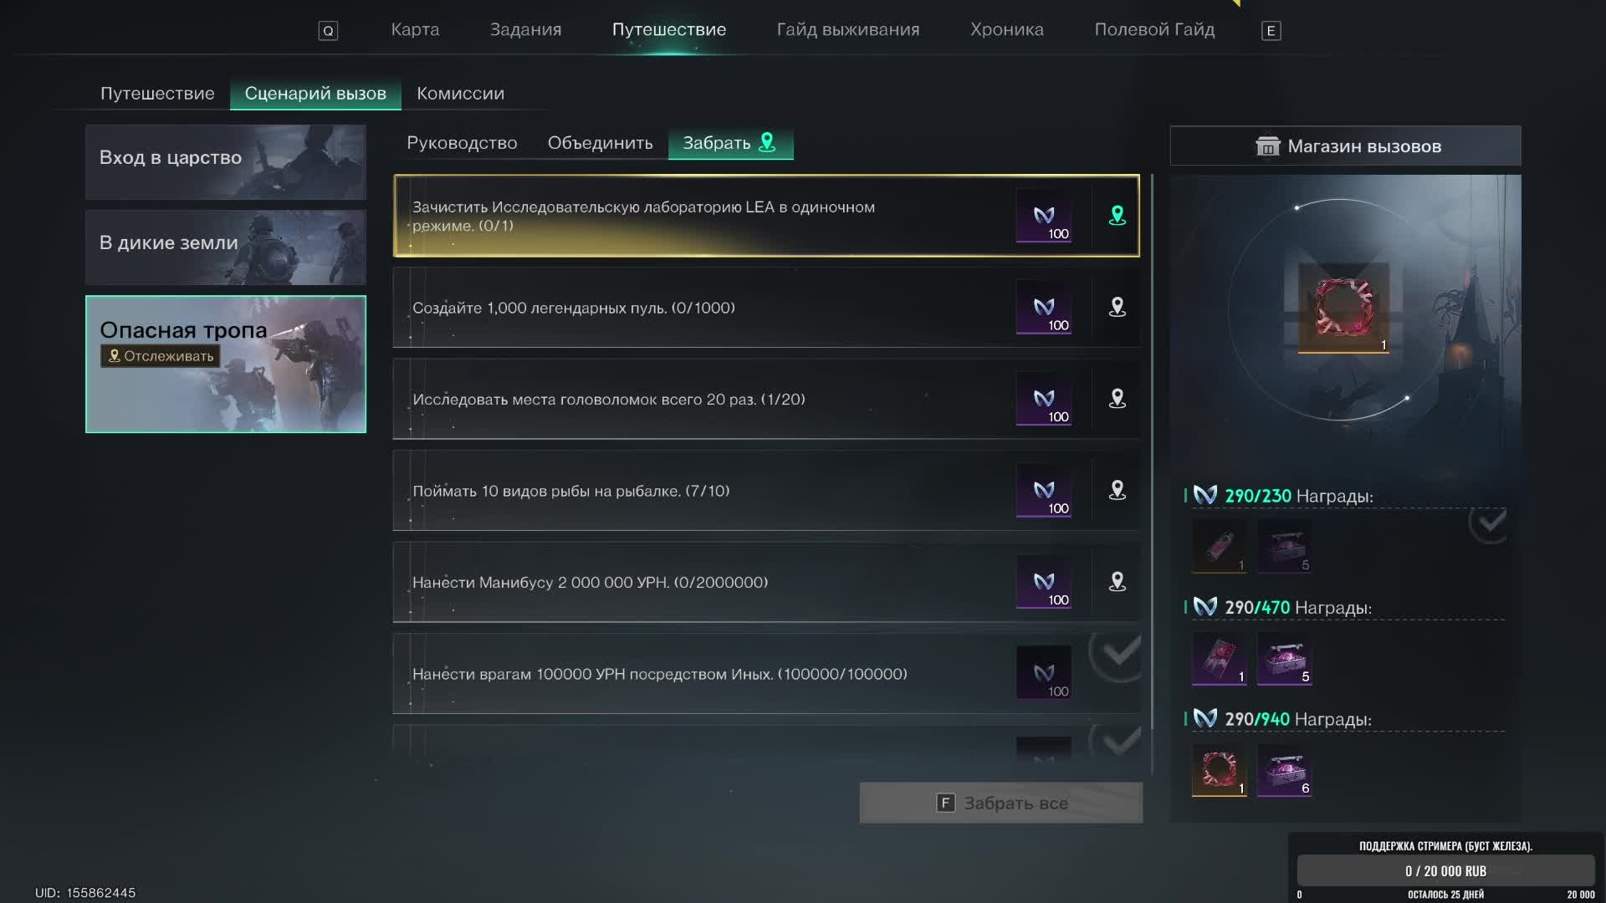The height and width of the screenshot is (903, 1606).
Task: Track the fishing 10 species challenge pin
Action: [x=1117, y=490]
